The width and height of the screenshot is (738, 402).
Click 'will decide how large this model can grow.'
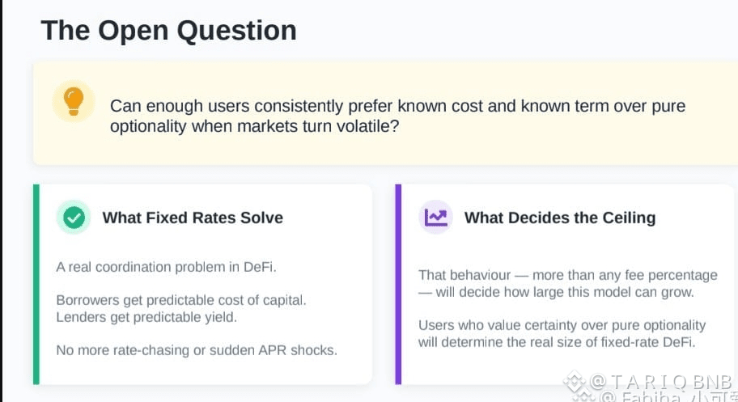pos(565,292)
